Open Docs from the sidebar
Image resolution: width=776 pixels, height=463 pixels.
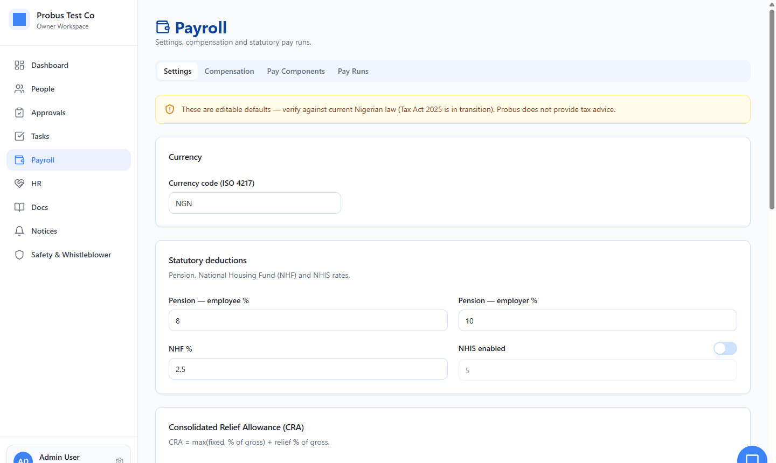click(x=68, y=207)
